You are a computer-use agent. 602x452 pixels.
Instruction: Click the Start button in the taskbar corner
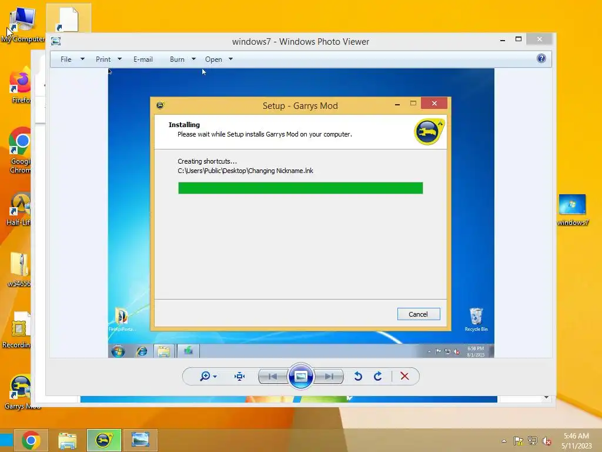click(6, 440)
